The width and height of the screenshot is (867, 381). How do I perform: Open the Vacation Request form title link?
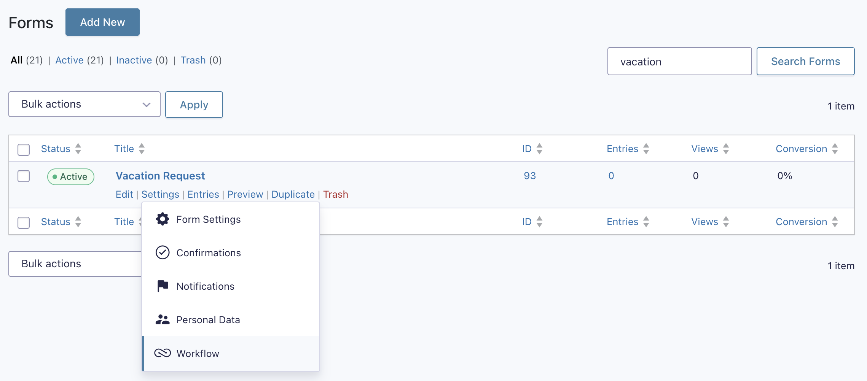point(160,176)
